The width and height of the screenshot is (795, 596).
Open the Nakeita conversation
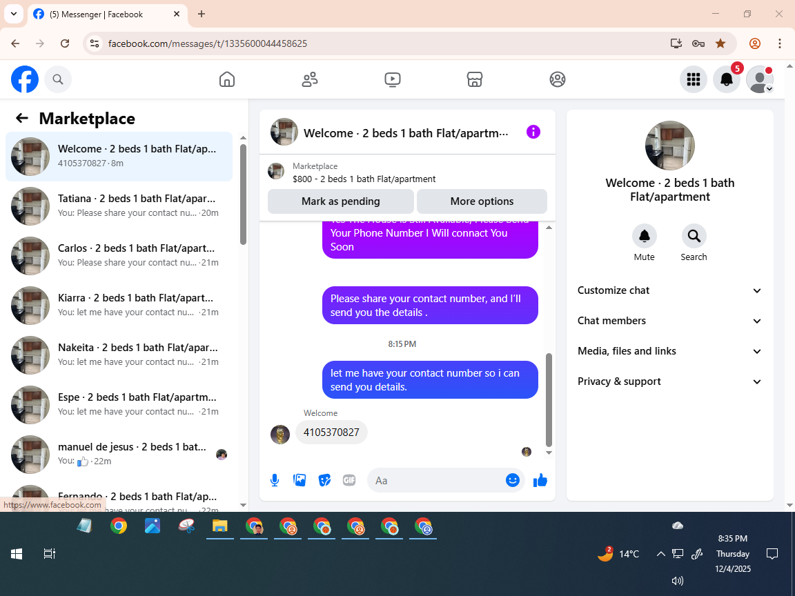tap(119, 355)
